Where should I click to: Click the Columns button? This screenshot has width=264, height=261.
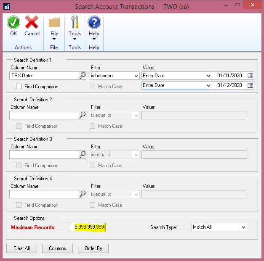[x=57, y=248]
